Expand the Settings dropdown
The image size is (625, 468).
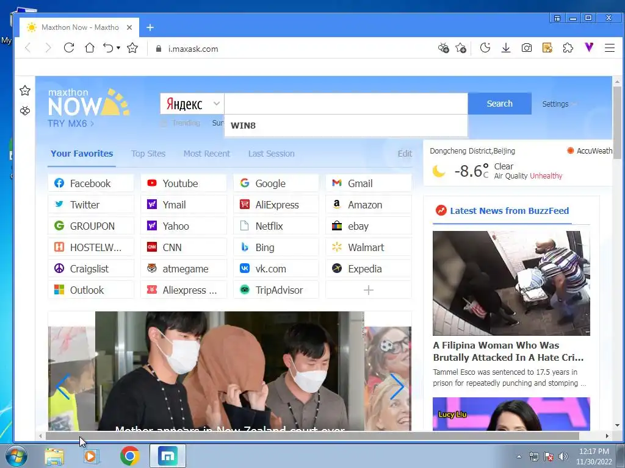point(559,104)
